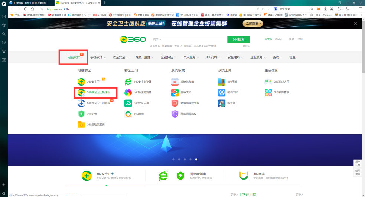The width and height of the screenshot is (365, 197).
Task: Expand the 金融科技 navigation dropdown
Action: click(x=168, y=57)
